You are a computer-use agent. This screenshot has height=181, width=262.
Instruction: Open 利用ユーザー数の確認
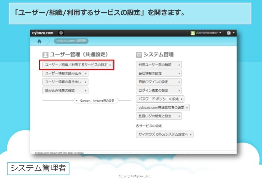[x=159, y=65]
